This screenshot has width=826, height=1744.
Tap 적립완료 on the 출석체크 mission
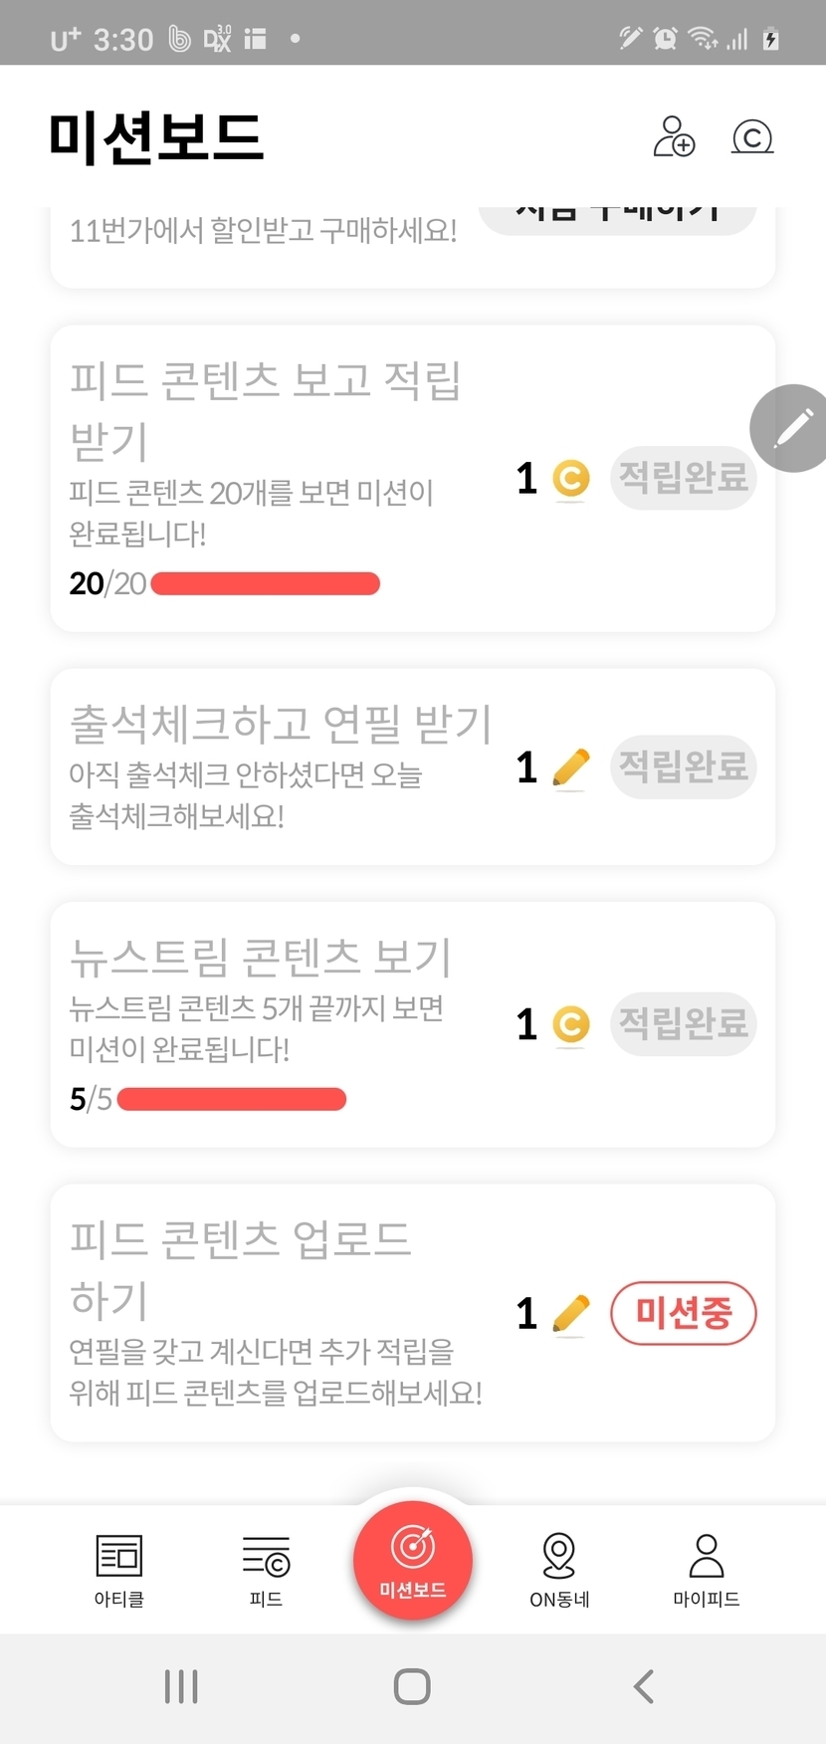(683, 766)
